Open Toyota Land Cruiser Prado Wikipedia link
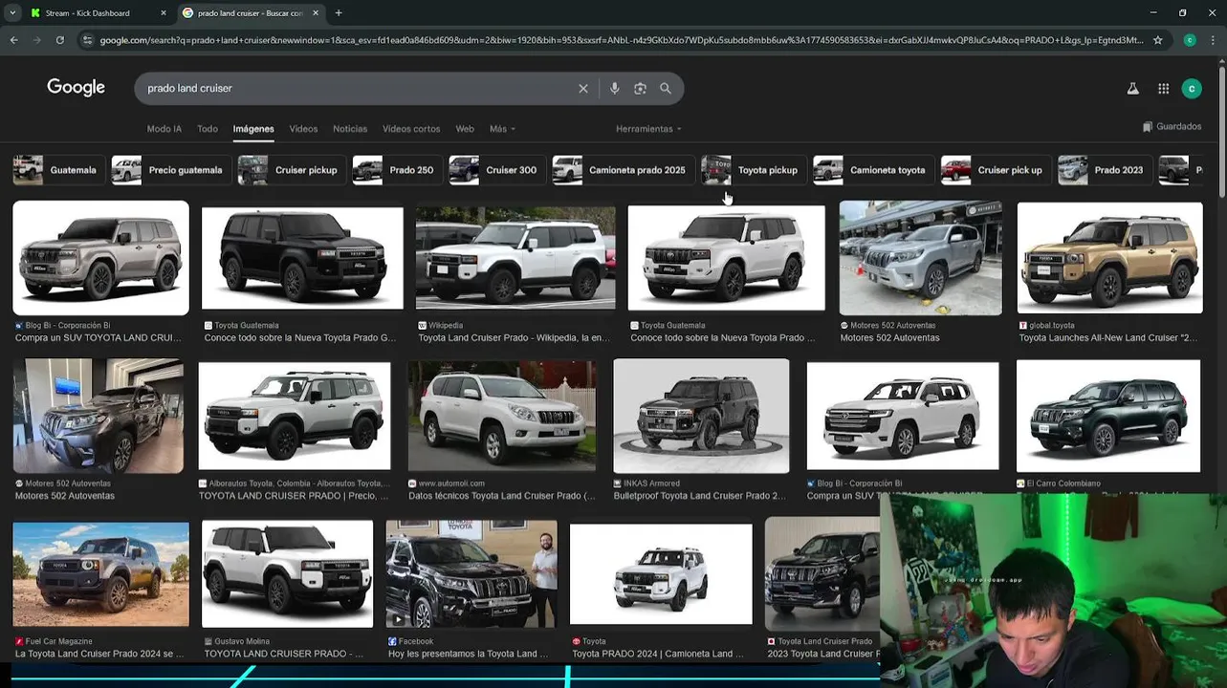This screenshot has width=1227, height=688. [515, 337]
